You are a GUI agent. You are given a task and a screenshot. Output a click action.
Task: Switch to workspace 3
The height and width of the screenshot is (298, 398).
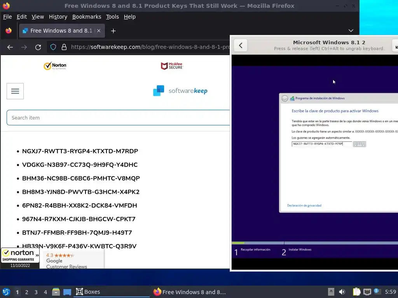tap(36, 292)
